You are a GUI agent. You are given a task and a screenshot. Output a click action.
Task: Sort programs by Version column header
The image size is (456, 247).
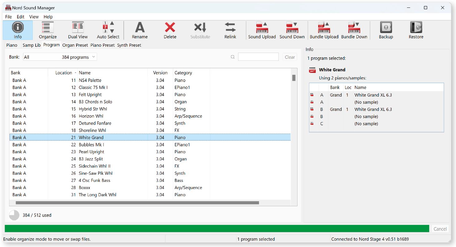[160, 73]
